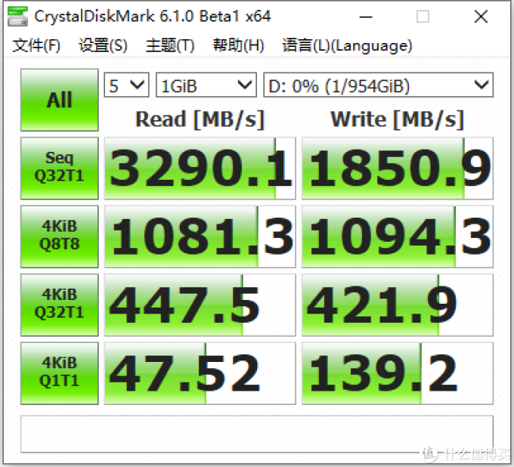Expand the test count dropdown showing 5
Image resolution: width=514 pixels, height=467 pixels.
[126, 85]
